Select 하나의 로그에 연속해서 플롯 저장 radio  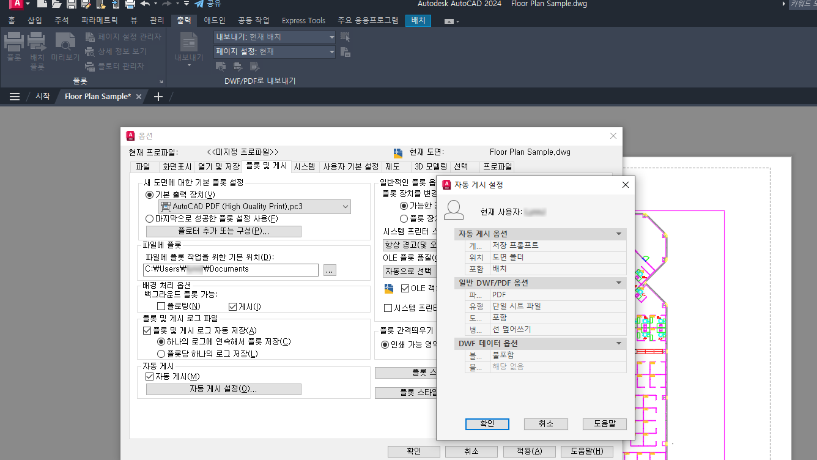click(x=161, y=341)
